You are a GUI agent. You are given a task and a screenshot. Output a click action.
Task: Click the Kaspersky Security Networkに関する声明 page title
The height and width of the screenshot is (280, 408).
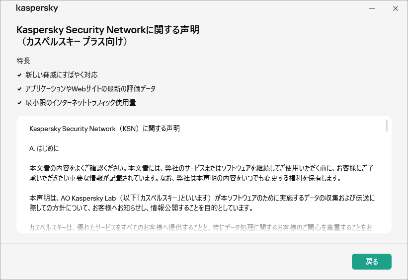(108, 30)
